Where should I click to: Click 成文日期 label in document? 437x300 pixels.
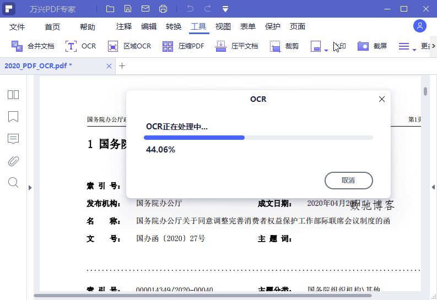coord(275,204)
